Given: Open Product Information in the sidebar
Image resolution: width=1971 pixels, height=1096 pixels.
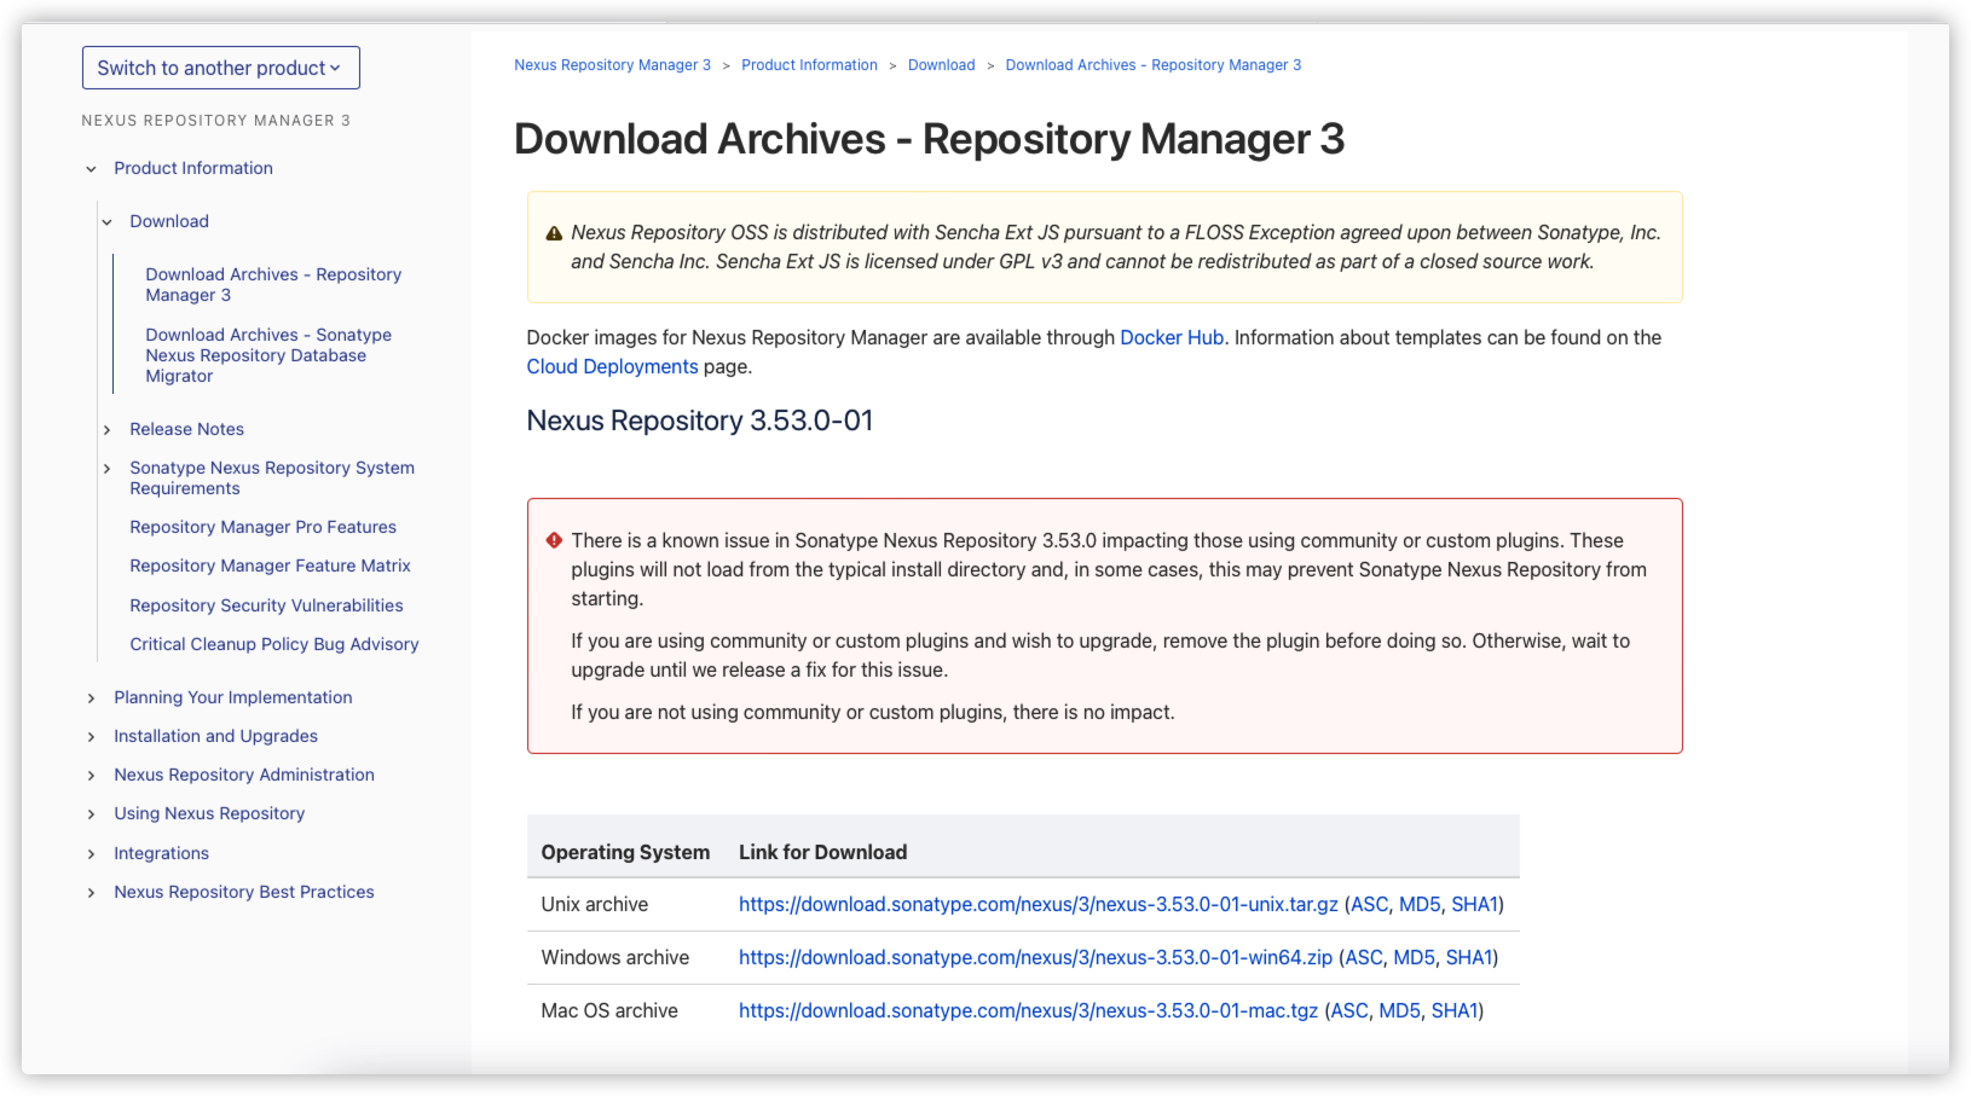Looking at the screenshot, I should (x=193, y=167).
